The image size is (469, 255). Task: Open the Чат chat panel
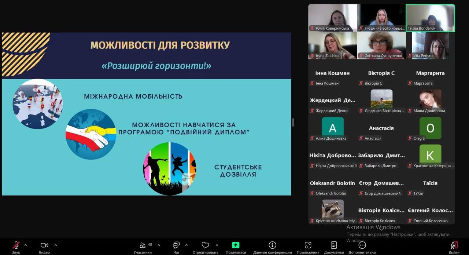(176, 245)
